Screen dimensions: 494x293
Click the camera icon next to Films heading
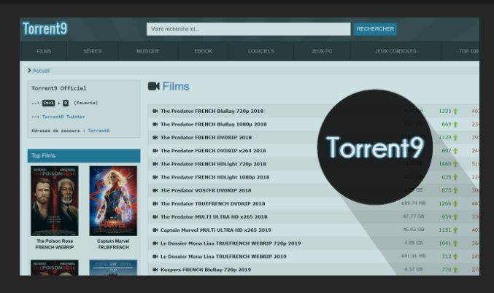pyautogui.click(x=154, y=86)
